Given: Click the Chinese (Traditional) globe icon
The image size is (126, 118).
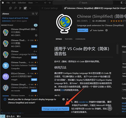Looking at the screenshot, I should click(6, 43).
